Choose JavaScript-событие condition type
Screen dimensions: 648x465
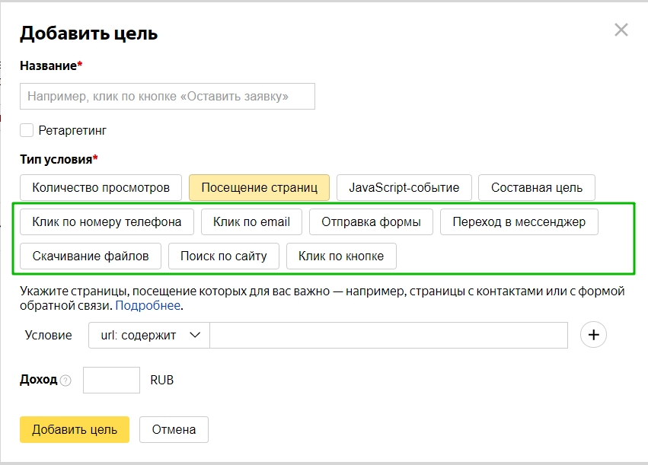click(x=404, y=187)
